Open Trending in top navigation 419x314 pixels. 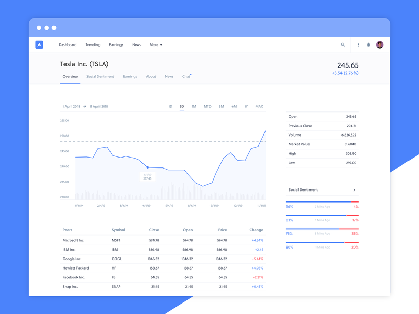pyautogui.click(x=93, y=45)
